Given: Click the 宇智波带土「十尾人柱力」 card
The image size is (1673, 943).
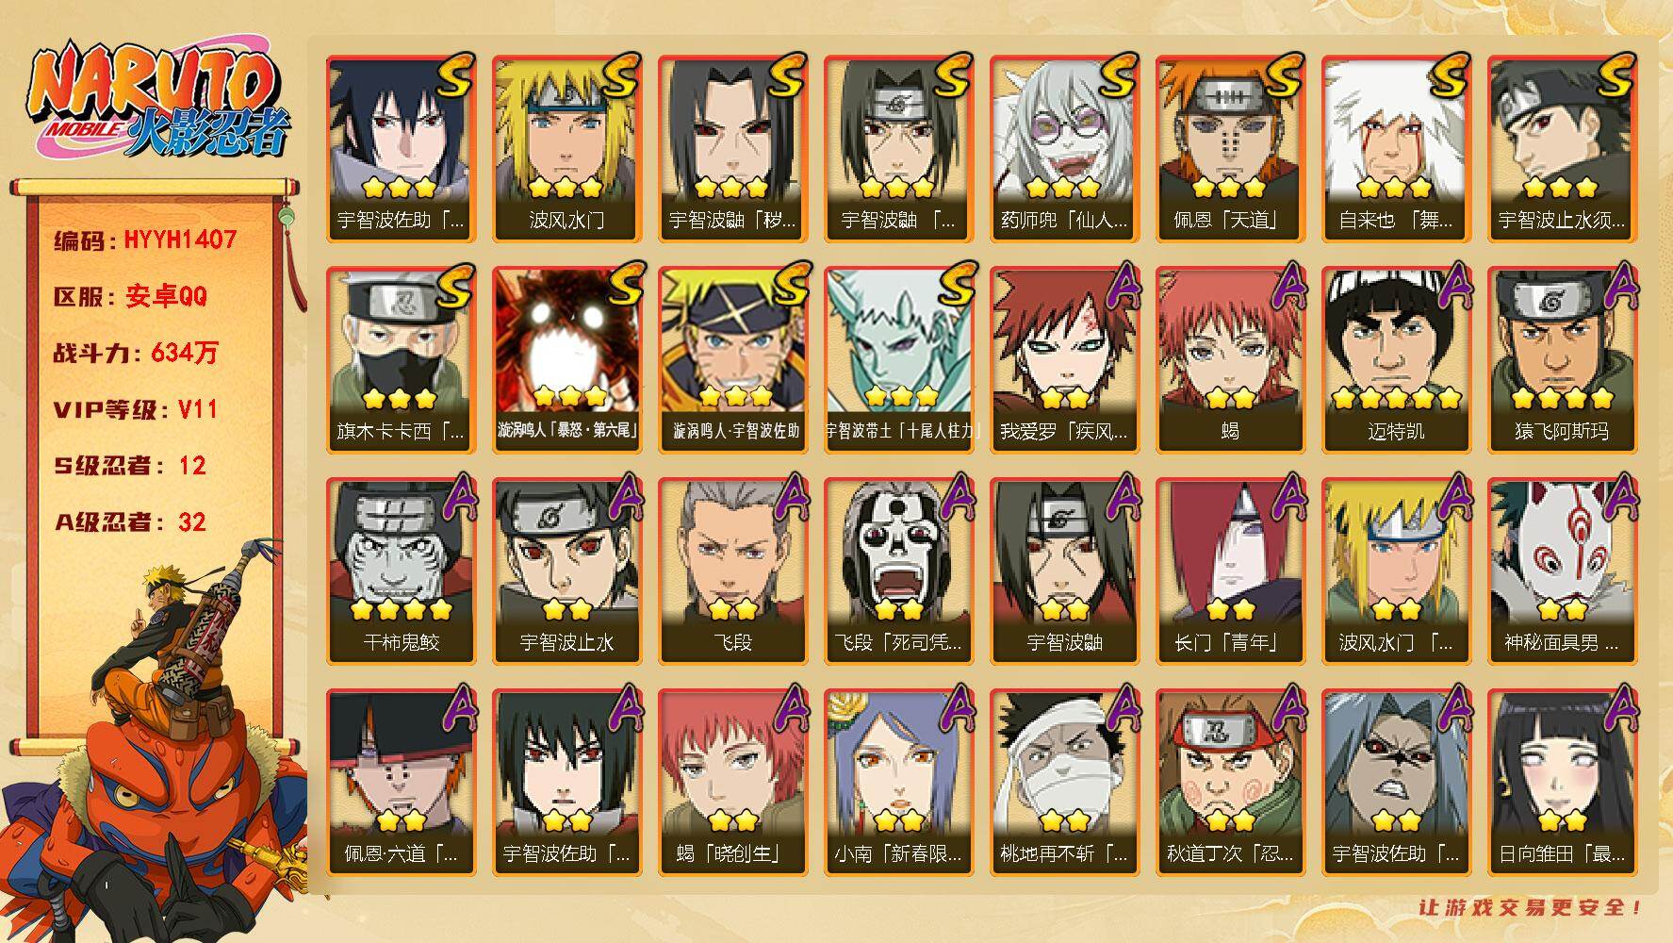Looking at the screenshot, I should coord(898,359).
